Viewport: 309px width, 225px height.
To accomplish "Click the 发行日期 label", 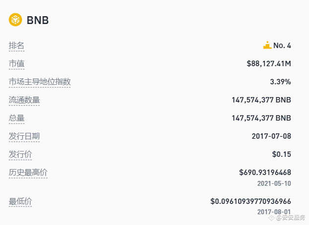I will pos(24,136).
